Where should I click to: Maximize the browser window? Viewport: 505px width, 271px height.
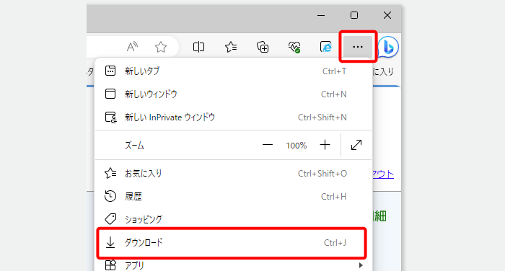(354, 15)
